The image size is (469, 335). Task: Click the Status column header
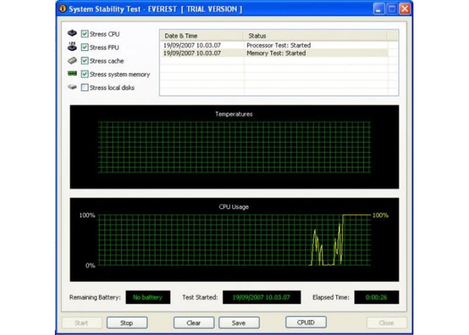pyautogui.click(x=315, y=36)
